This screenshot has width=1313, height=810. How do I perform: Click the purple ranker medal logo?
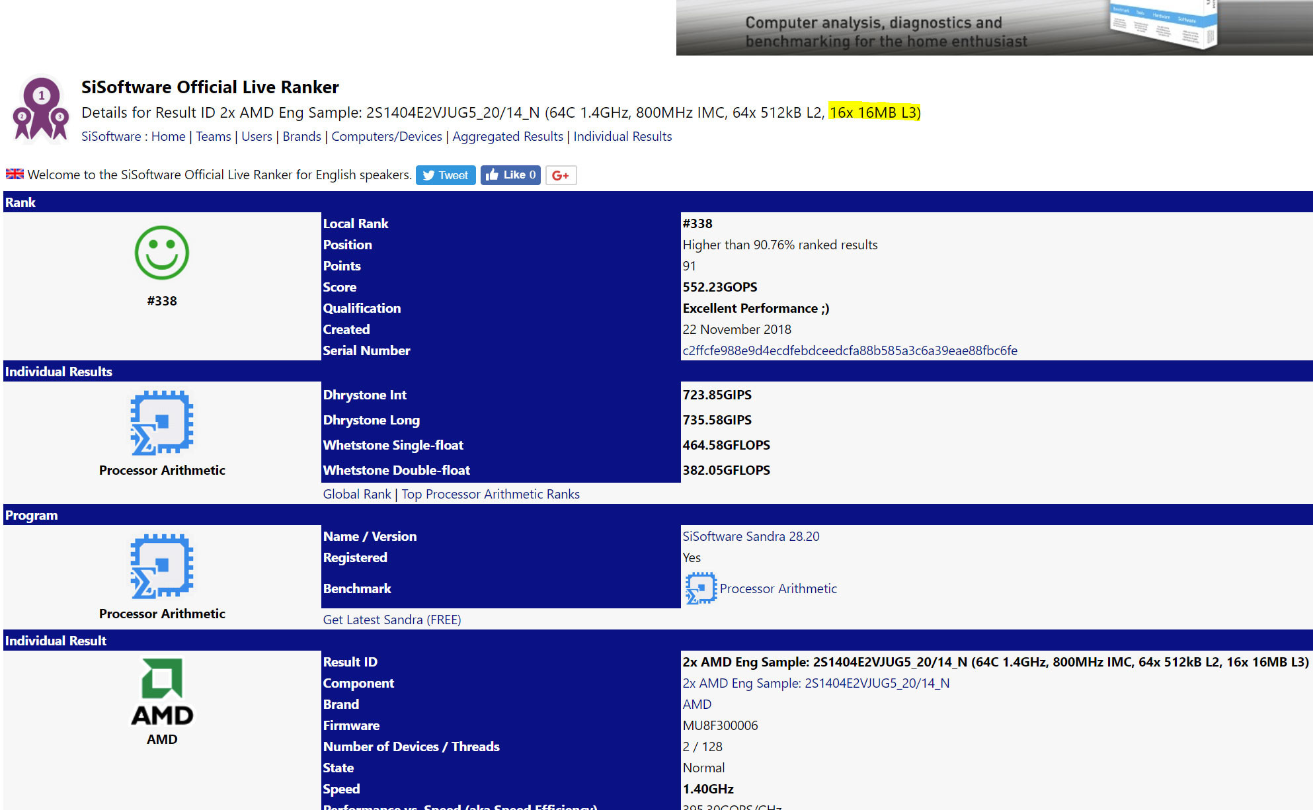pyautogui.click(x=41, y=110)
